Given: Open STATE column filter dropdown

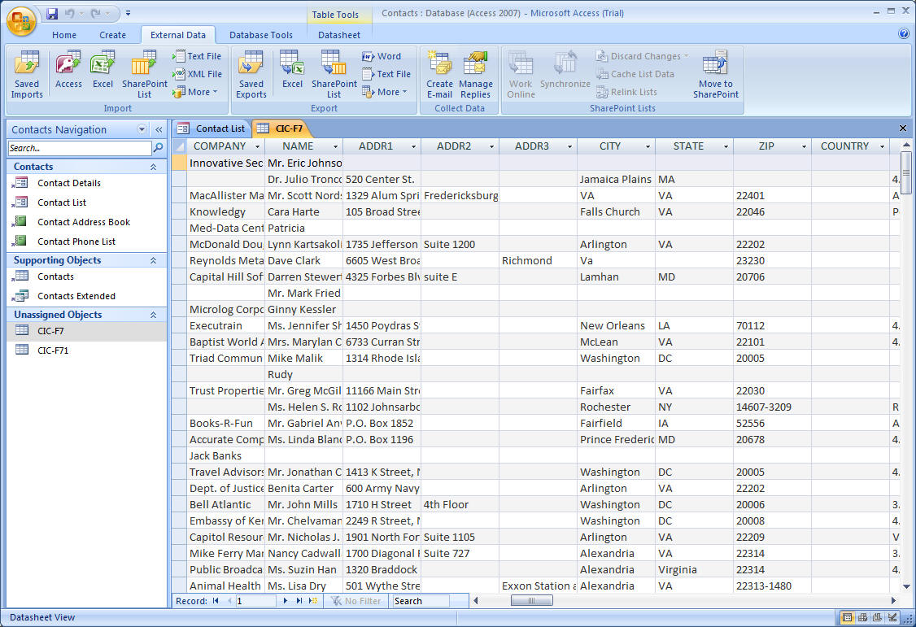Looking at the screenshot, I should coord(726,146).
